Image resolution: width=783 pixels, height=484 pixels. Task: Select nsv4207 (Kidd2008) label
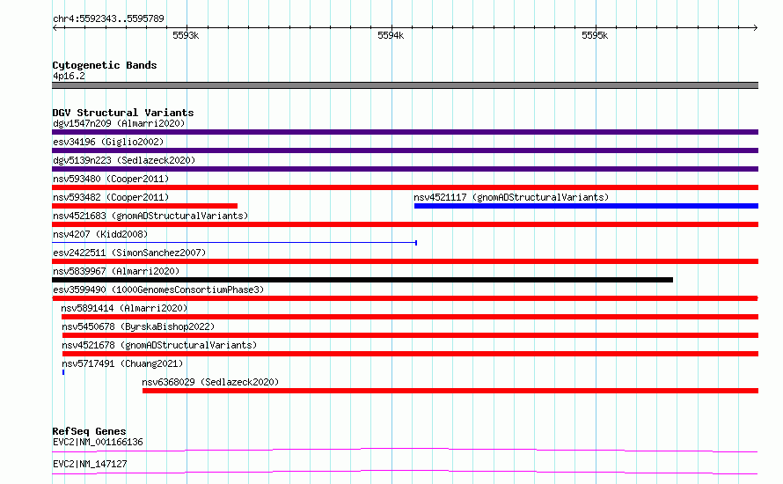(100, 234)
